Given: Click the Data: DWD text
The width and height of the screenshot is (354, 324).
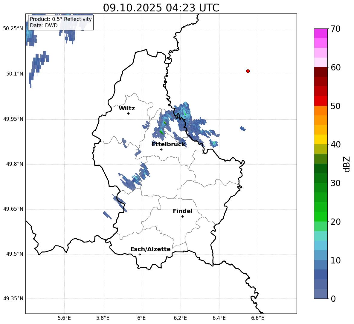Looking at the screenshot, I should [x=44, y=25].
